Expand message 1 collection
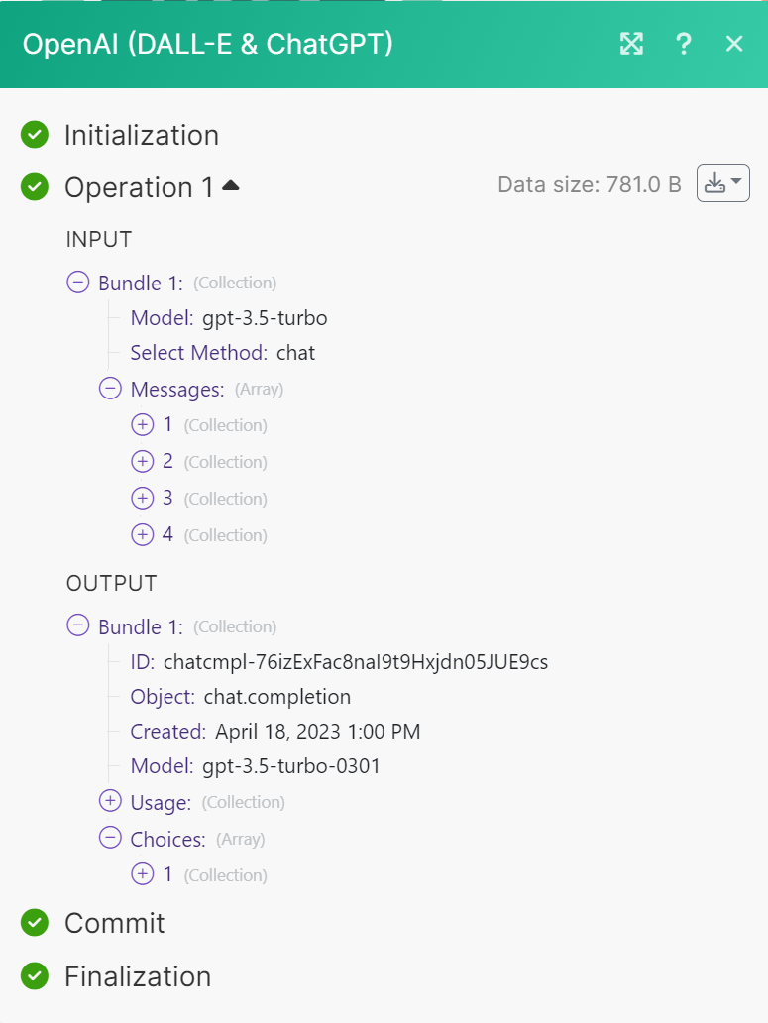The image size is (768, 1023). pos(143,425)
